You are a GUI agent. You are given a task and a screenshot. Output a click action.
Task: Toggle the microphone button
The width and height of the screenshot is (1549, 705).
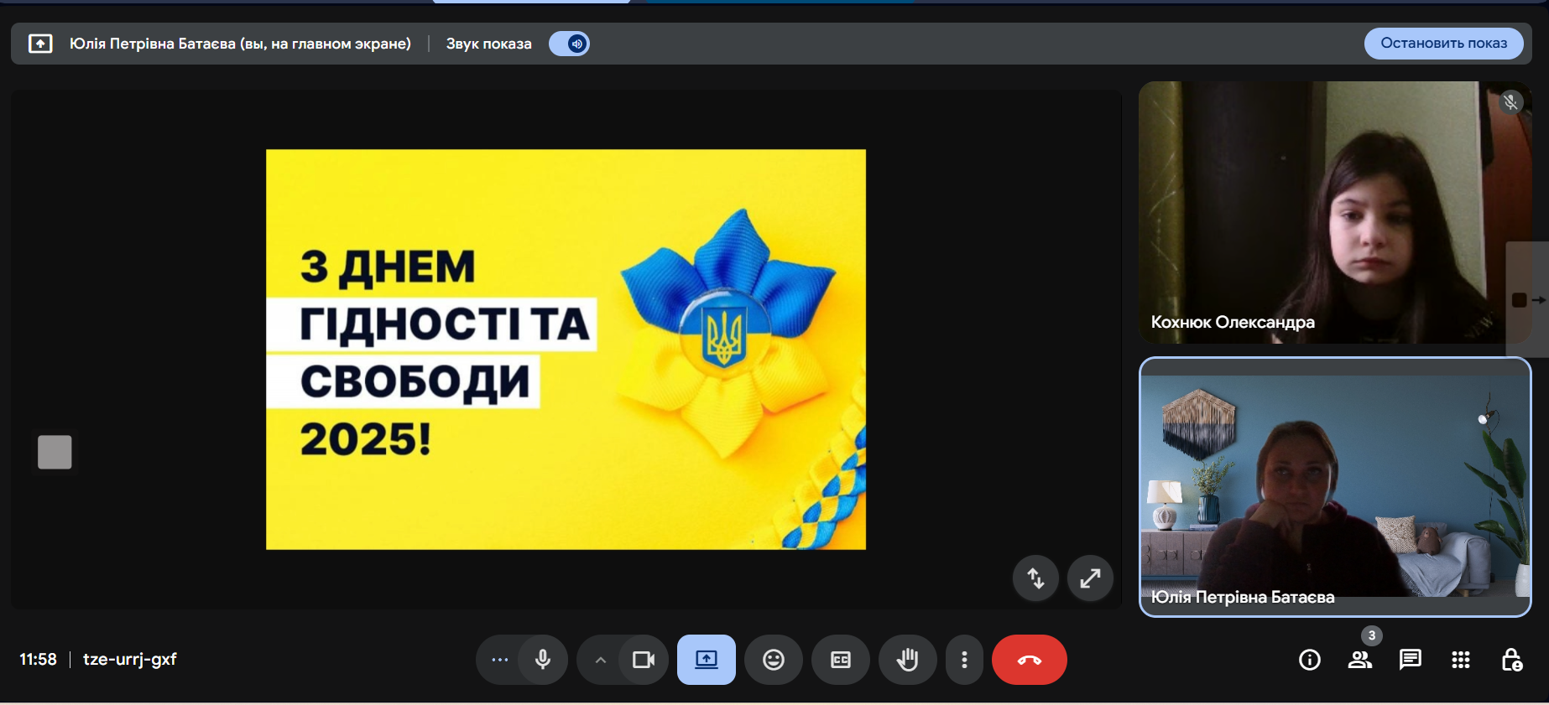543,660
